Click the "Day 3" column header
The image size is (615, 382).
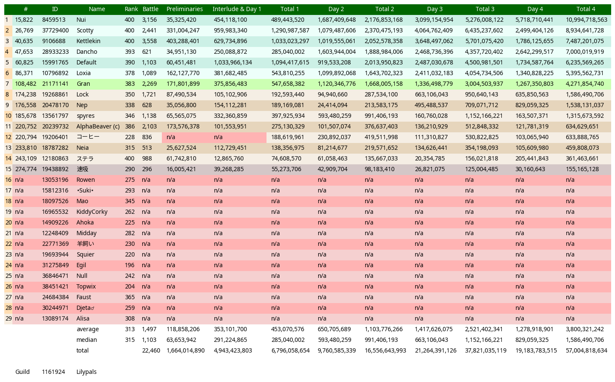click(435, 9)
